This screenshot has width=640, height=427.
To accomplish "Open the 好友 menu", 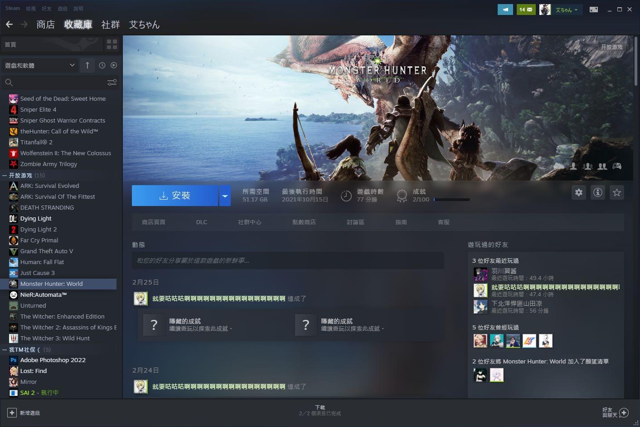I will point(46,9).
